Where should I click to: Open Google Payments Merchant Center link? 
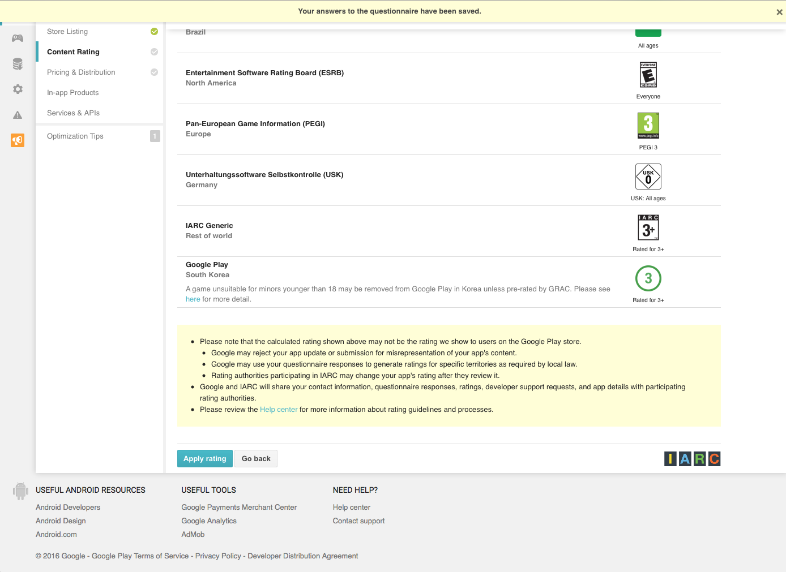coord(239,508)
